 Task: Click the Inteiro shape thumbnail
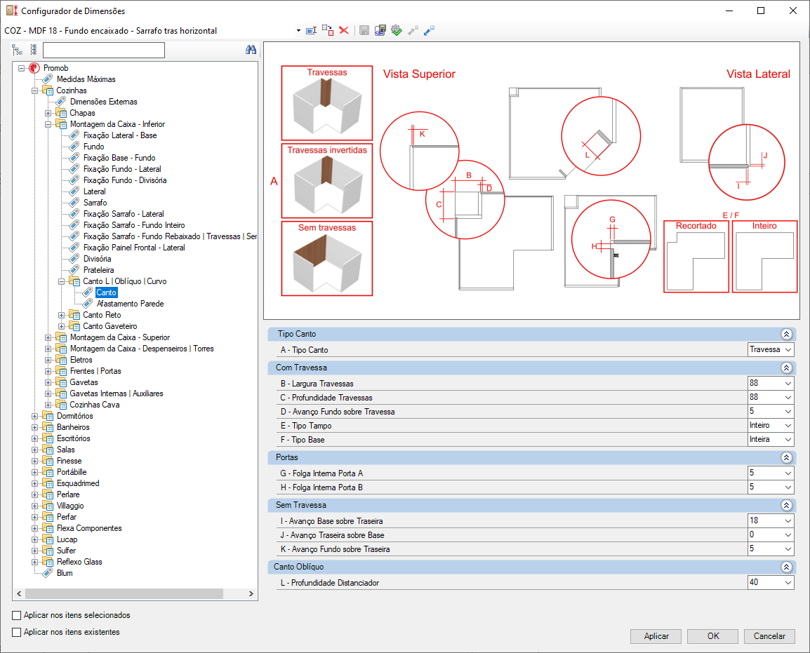[764, 257]
